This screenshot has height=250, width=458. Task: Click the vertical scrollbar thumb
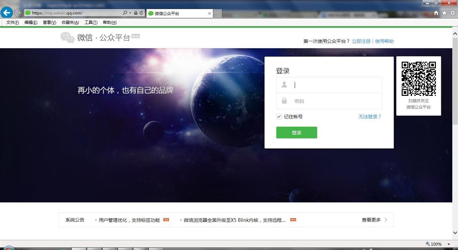[x=455, y=80]
